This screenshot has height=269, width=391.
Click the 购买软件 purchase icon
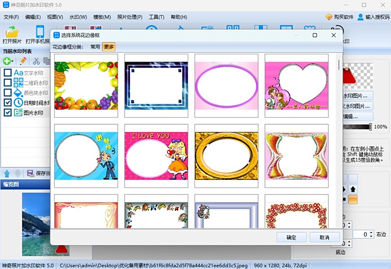tap(329, 17)
